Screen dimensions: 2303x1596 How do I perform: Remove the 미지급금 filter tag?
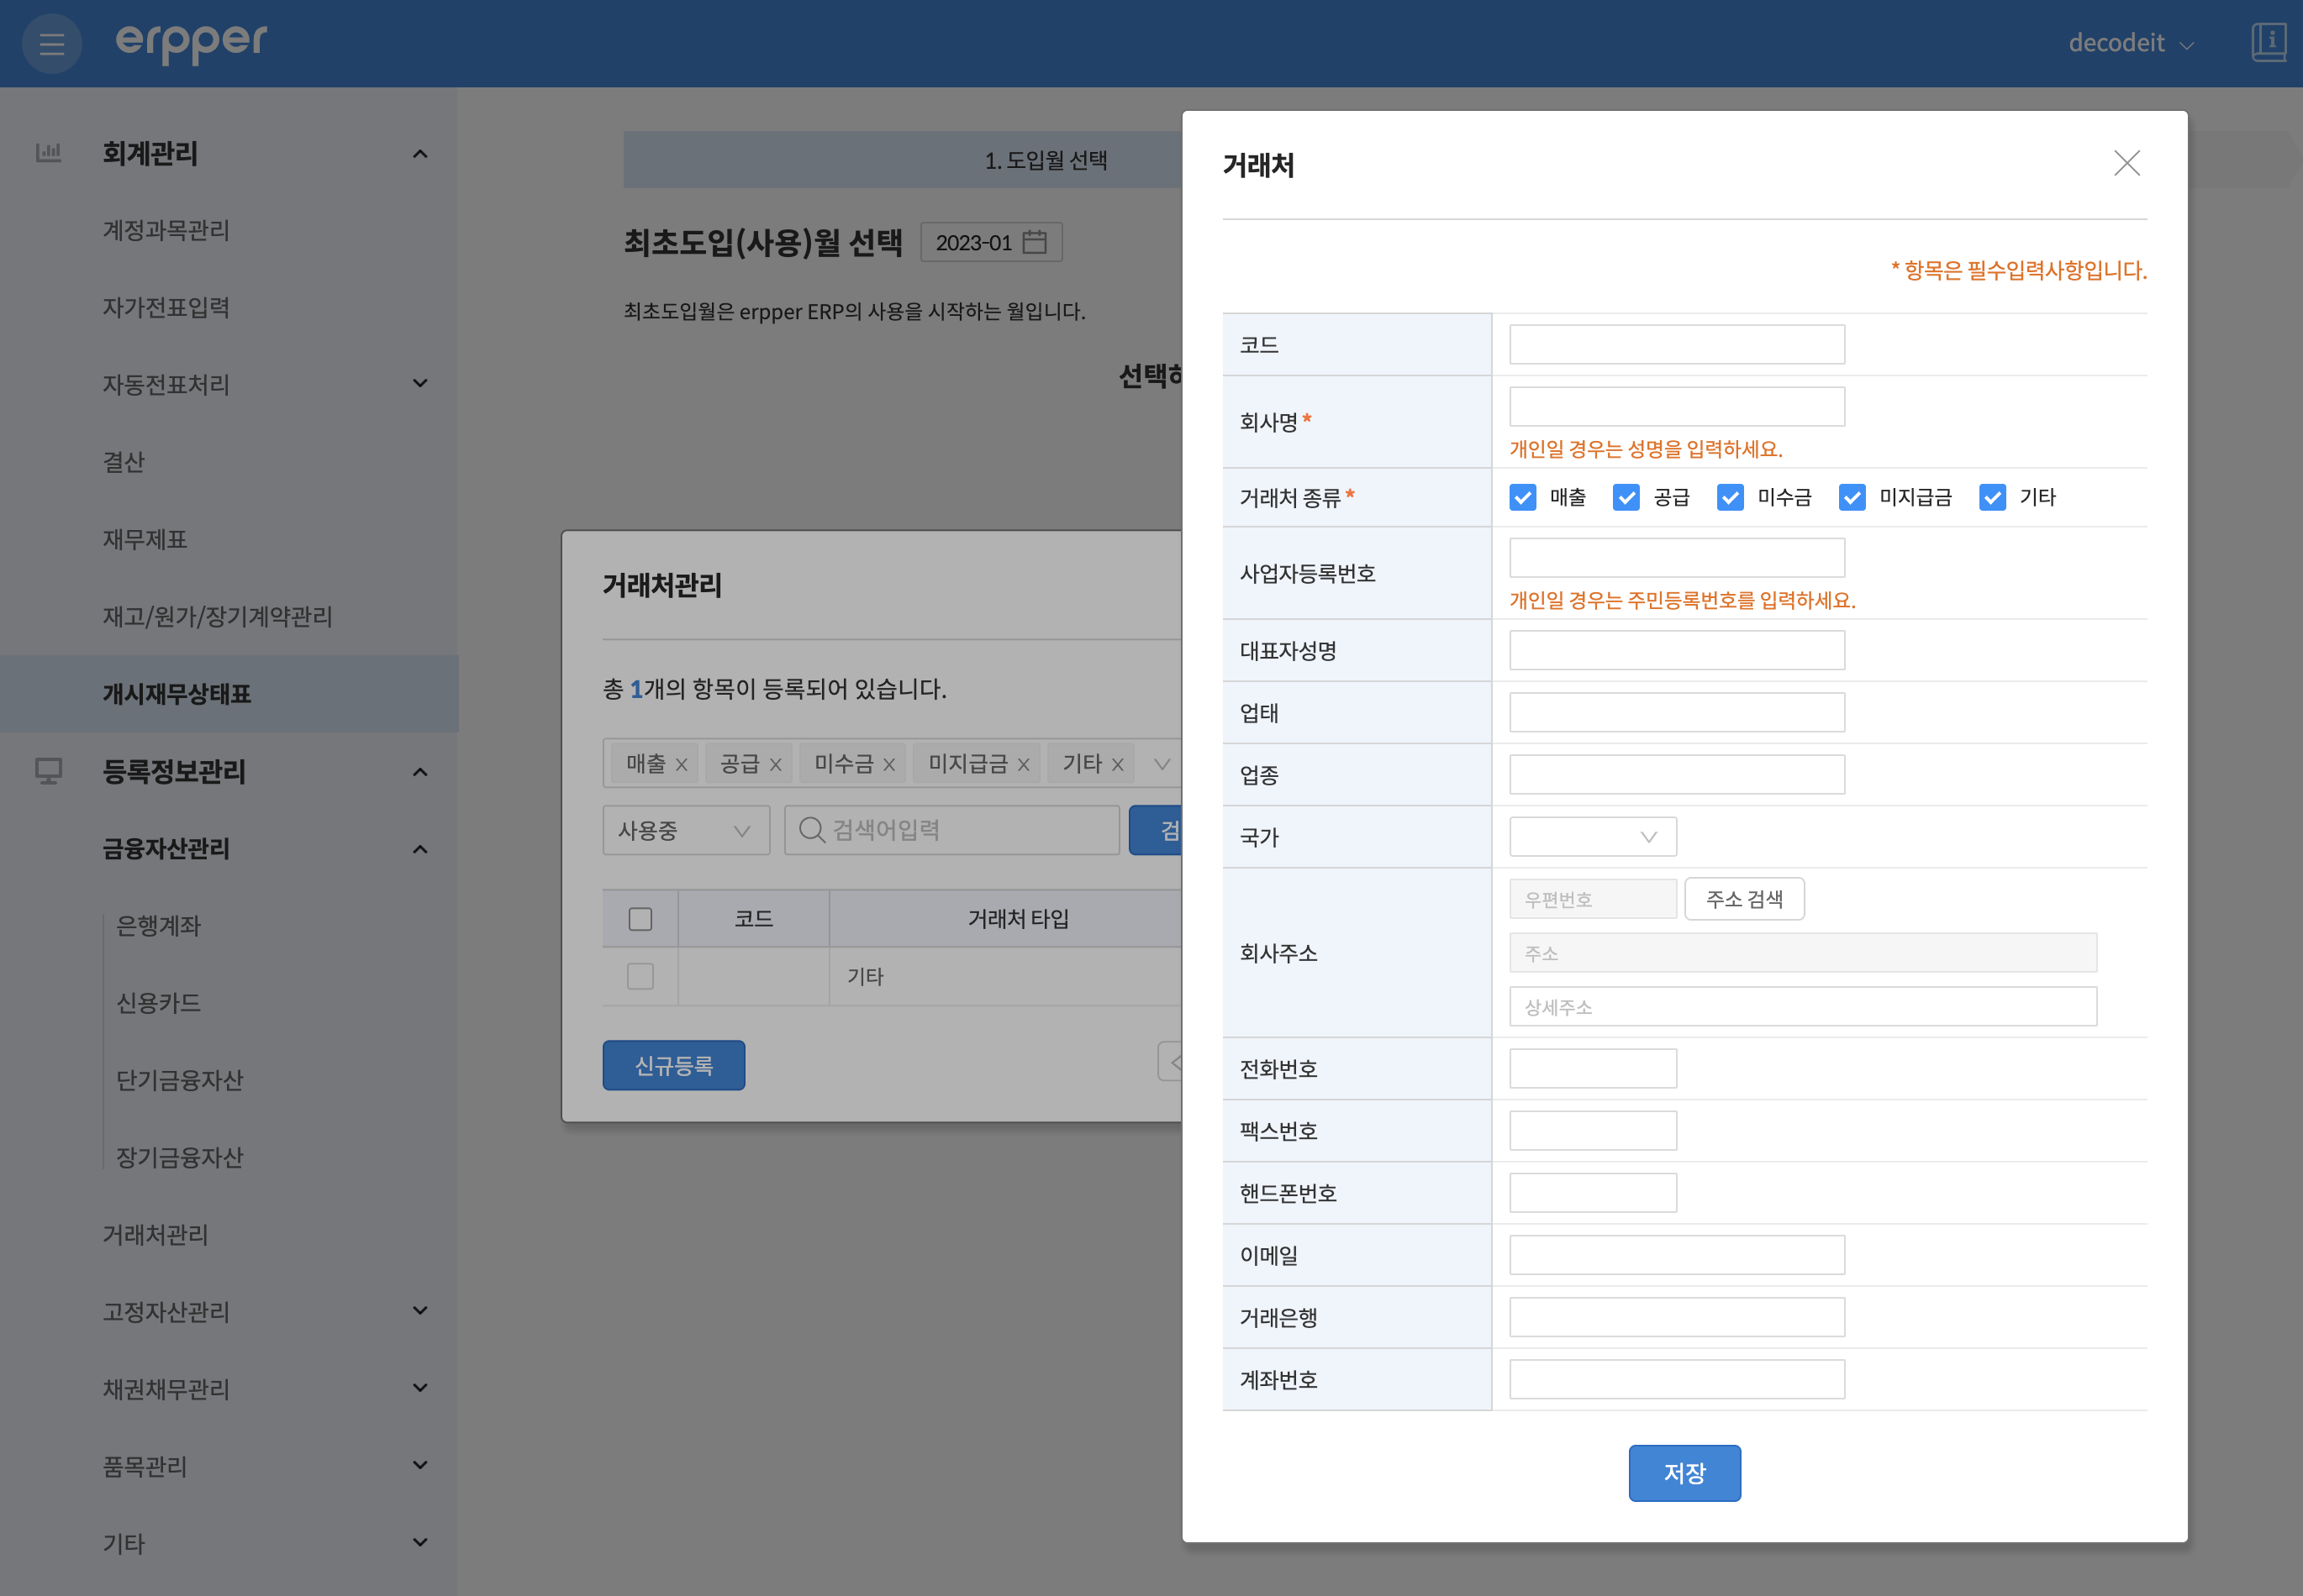coord(1022,765)
